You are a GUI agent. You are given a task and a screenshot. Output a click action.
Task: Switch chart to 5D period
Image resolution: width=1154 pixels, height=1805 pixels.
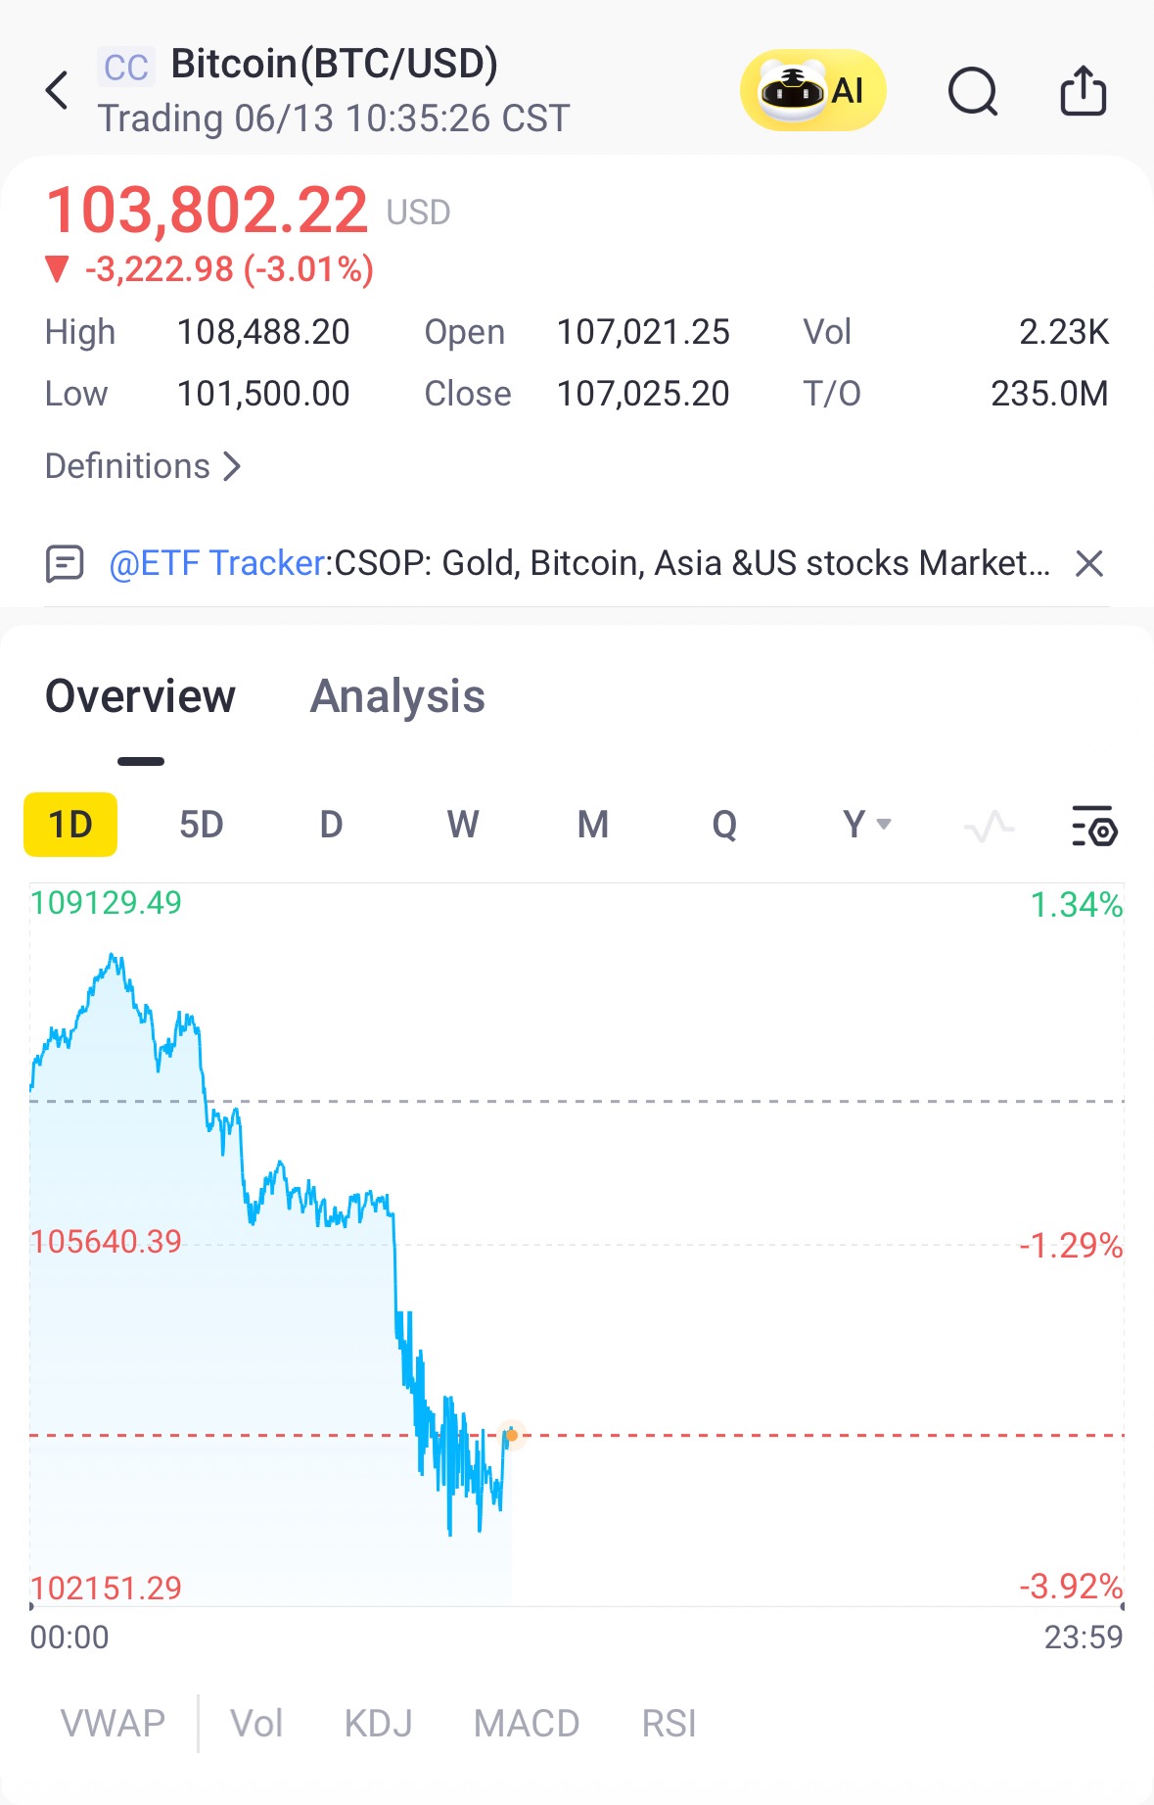click(201, 825)
